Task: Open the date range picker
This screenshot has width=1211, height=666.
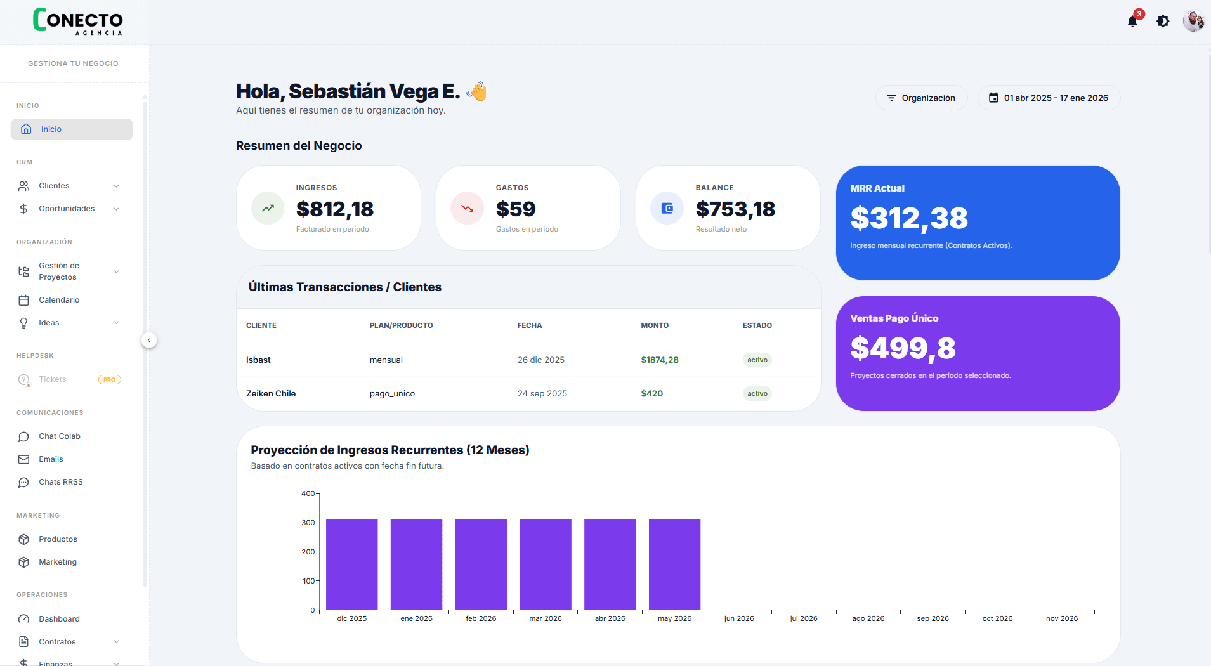Action: [1049, 97]
